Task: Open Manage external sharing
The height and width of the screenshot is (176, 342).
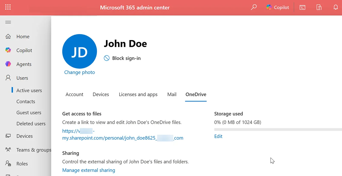Action: tap(88, 170)
